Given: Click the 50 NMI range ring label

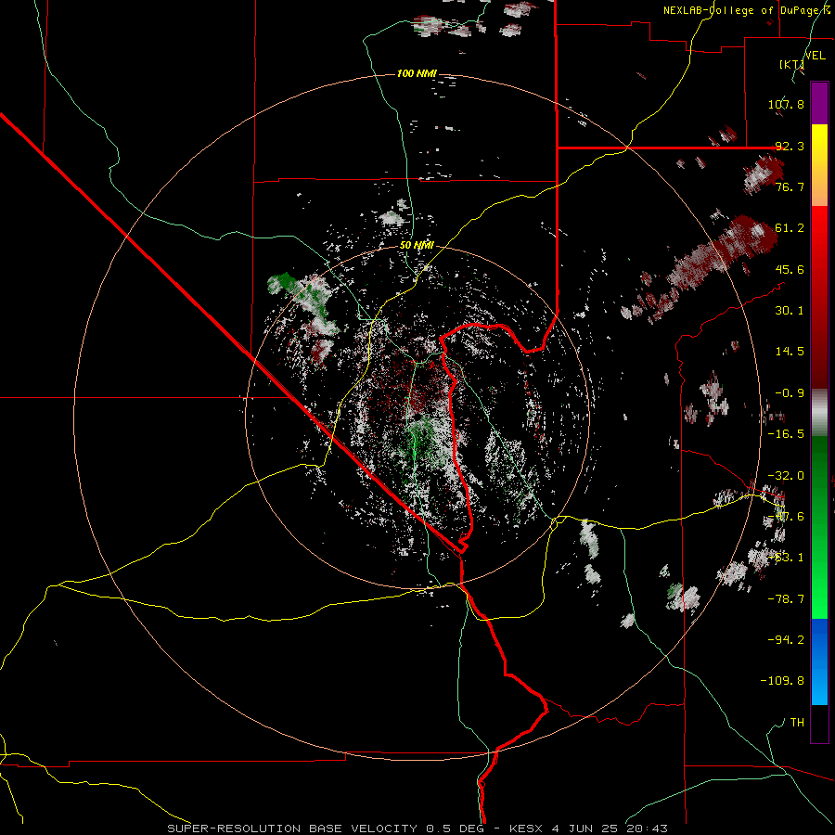Looking at the screenshot, I should click(417, 246).
